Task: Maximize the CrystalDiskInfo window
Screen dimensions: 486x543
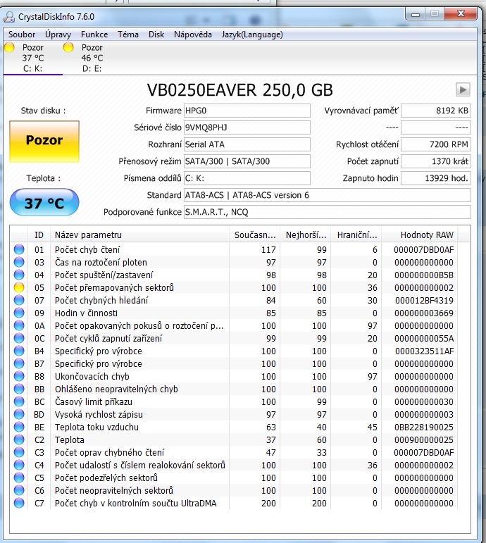Action: (x=434, y=14)
